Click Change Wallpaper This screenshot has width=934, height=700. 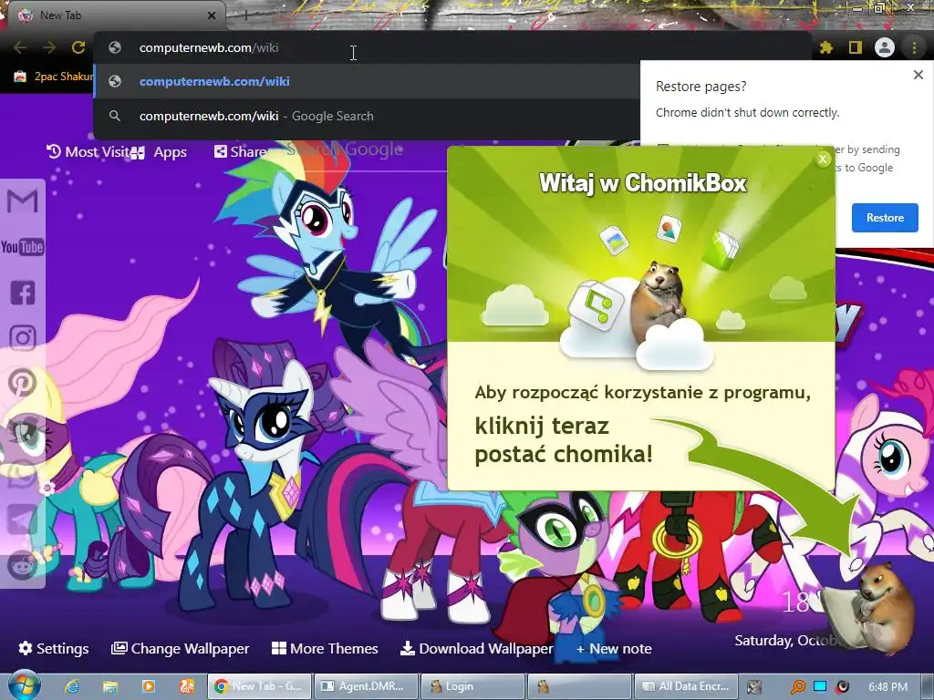(x=181, y=648)
